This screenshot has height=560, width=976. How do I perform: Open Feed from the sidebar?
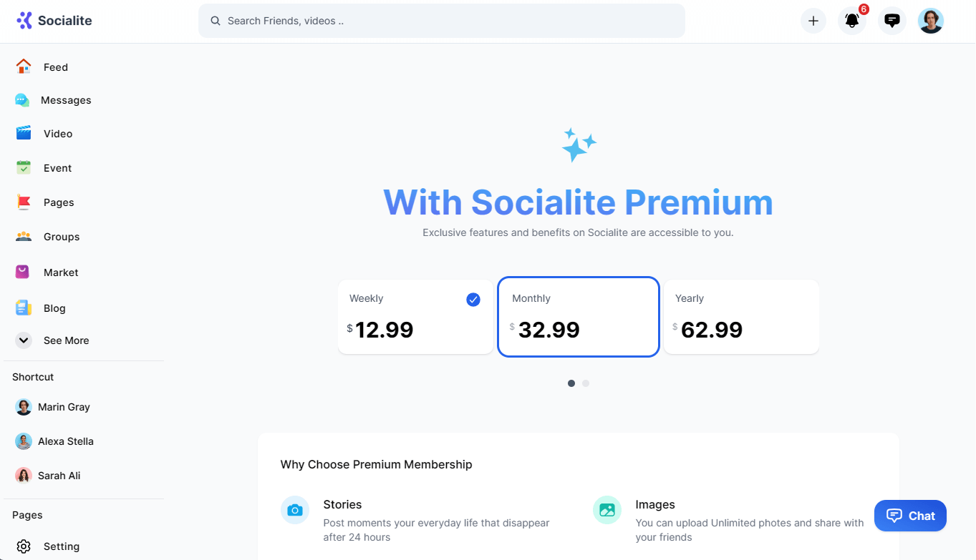pyautogui.click(x=55, y=67)
